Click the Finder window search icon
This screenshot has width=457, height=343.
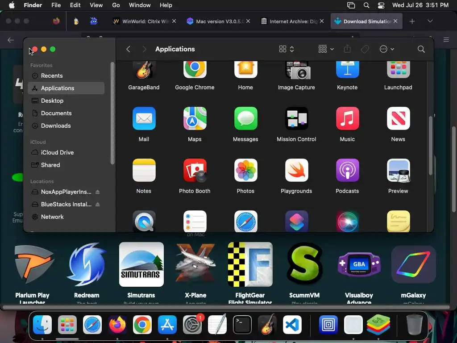point(421,49)
